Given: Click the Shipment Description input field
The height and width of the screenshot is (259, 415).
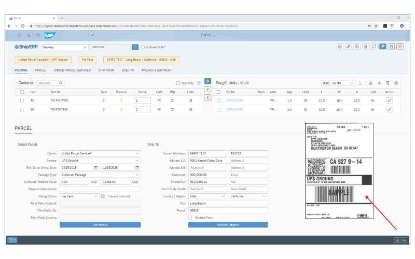Looking at the screenshot, I should point(100,189).
